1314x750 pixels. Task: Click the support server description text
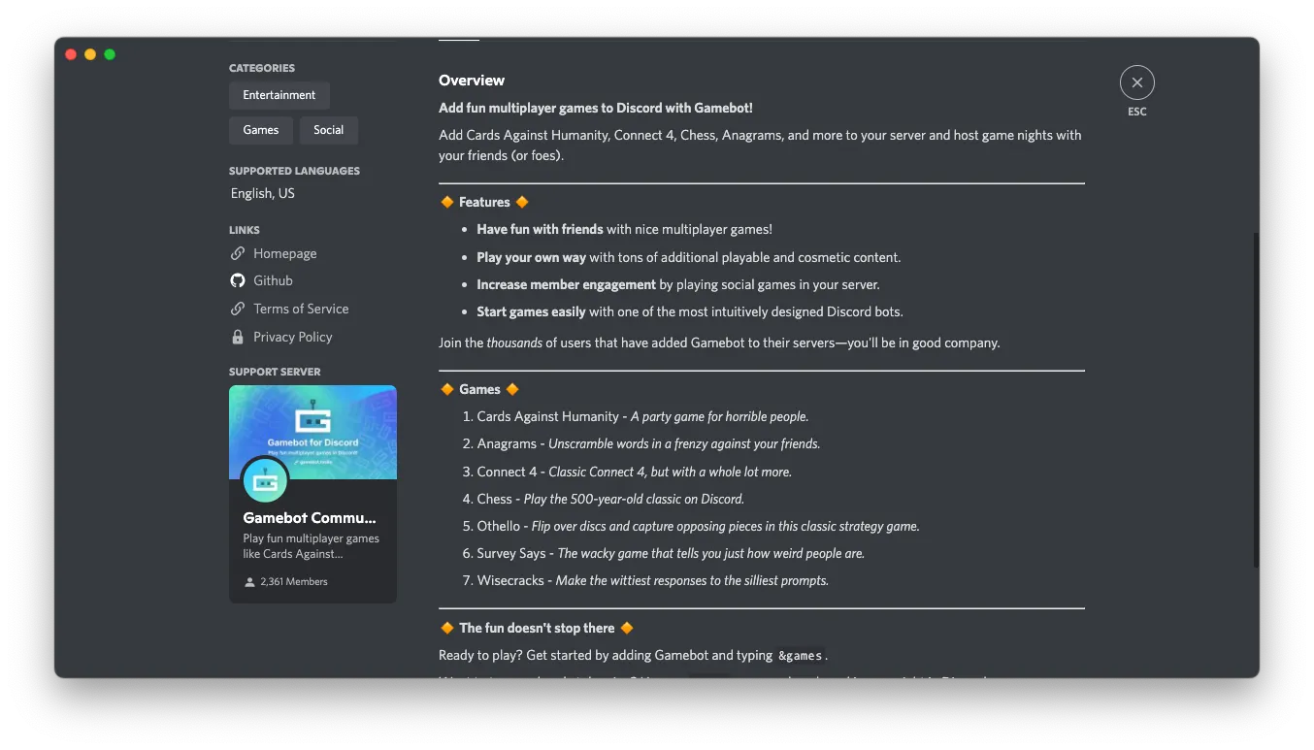[x=312, y=546]
